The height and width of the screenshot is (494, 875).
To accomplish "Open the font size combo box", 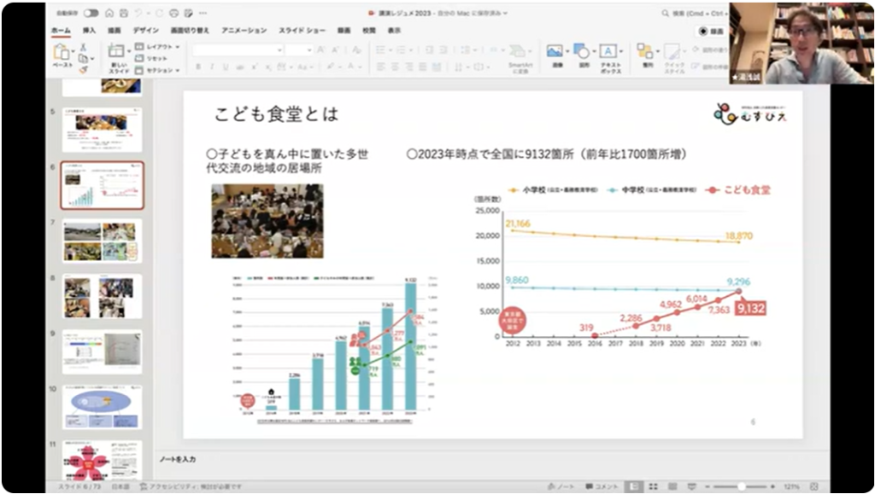I will tap(298, 50).
